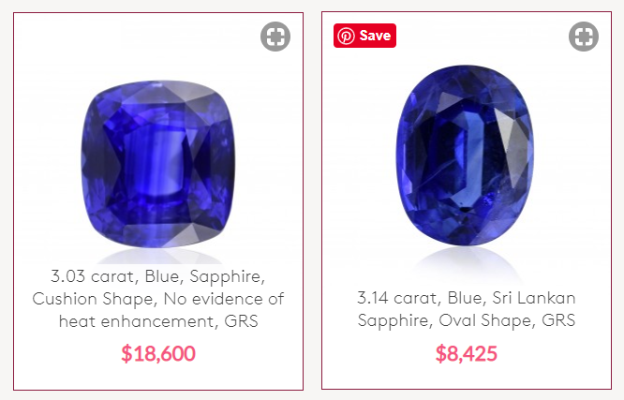The width and height of the screenshot is (624, 400).
Task: Click the 'heat enhancement, GRS' text line
Action: point(158,321)
